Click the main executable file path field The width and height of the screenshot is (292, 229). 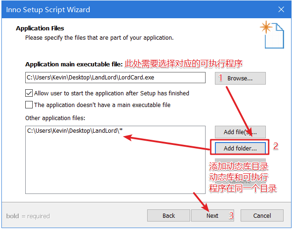click(115, 78)
